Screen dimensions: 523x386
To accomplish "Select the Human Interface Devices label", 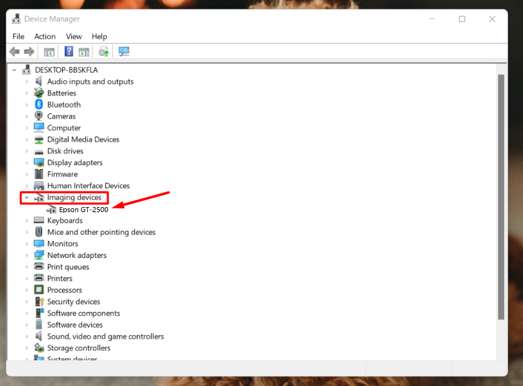I will coord(89,186).
